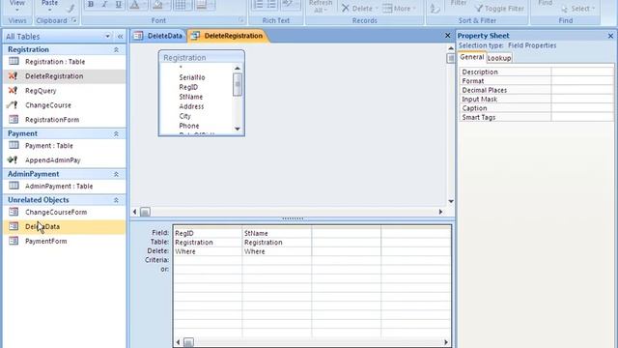Collapse the Unrelated Objects group
The image size is (618, 348).
116,200
